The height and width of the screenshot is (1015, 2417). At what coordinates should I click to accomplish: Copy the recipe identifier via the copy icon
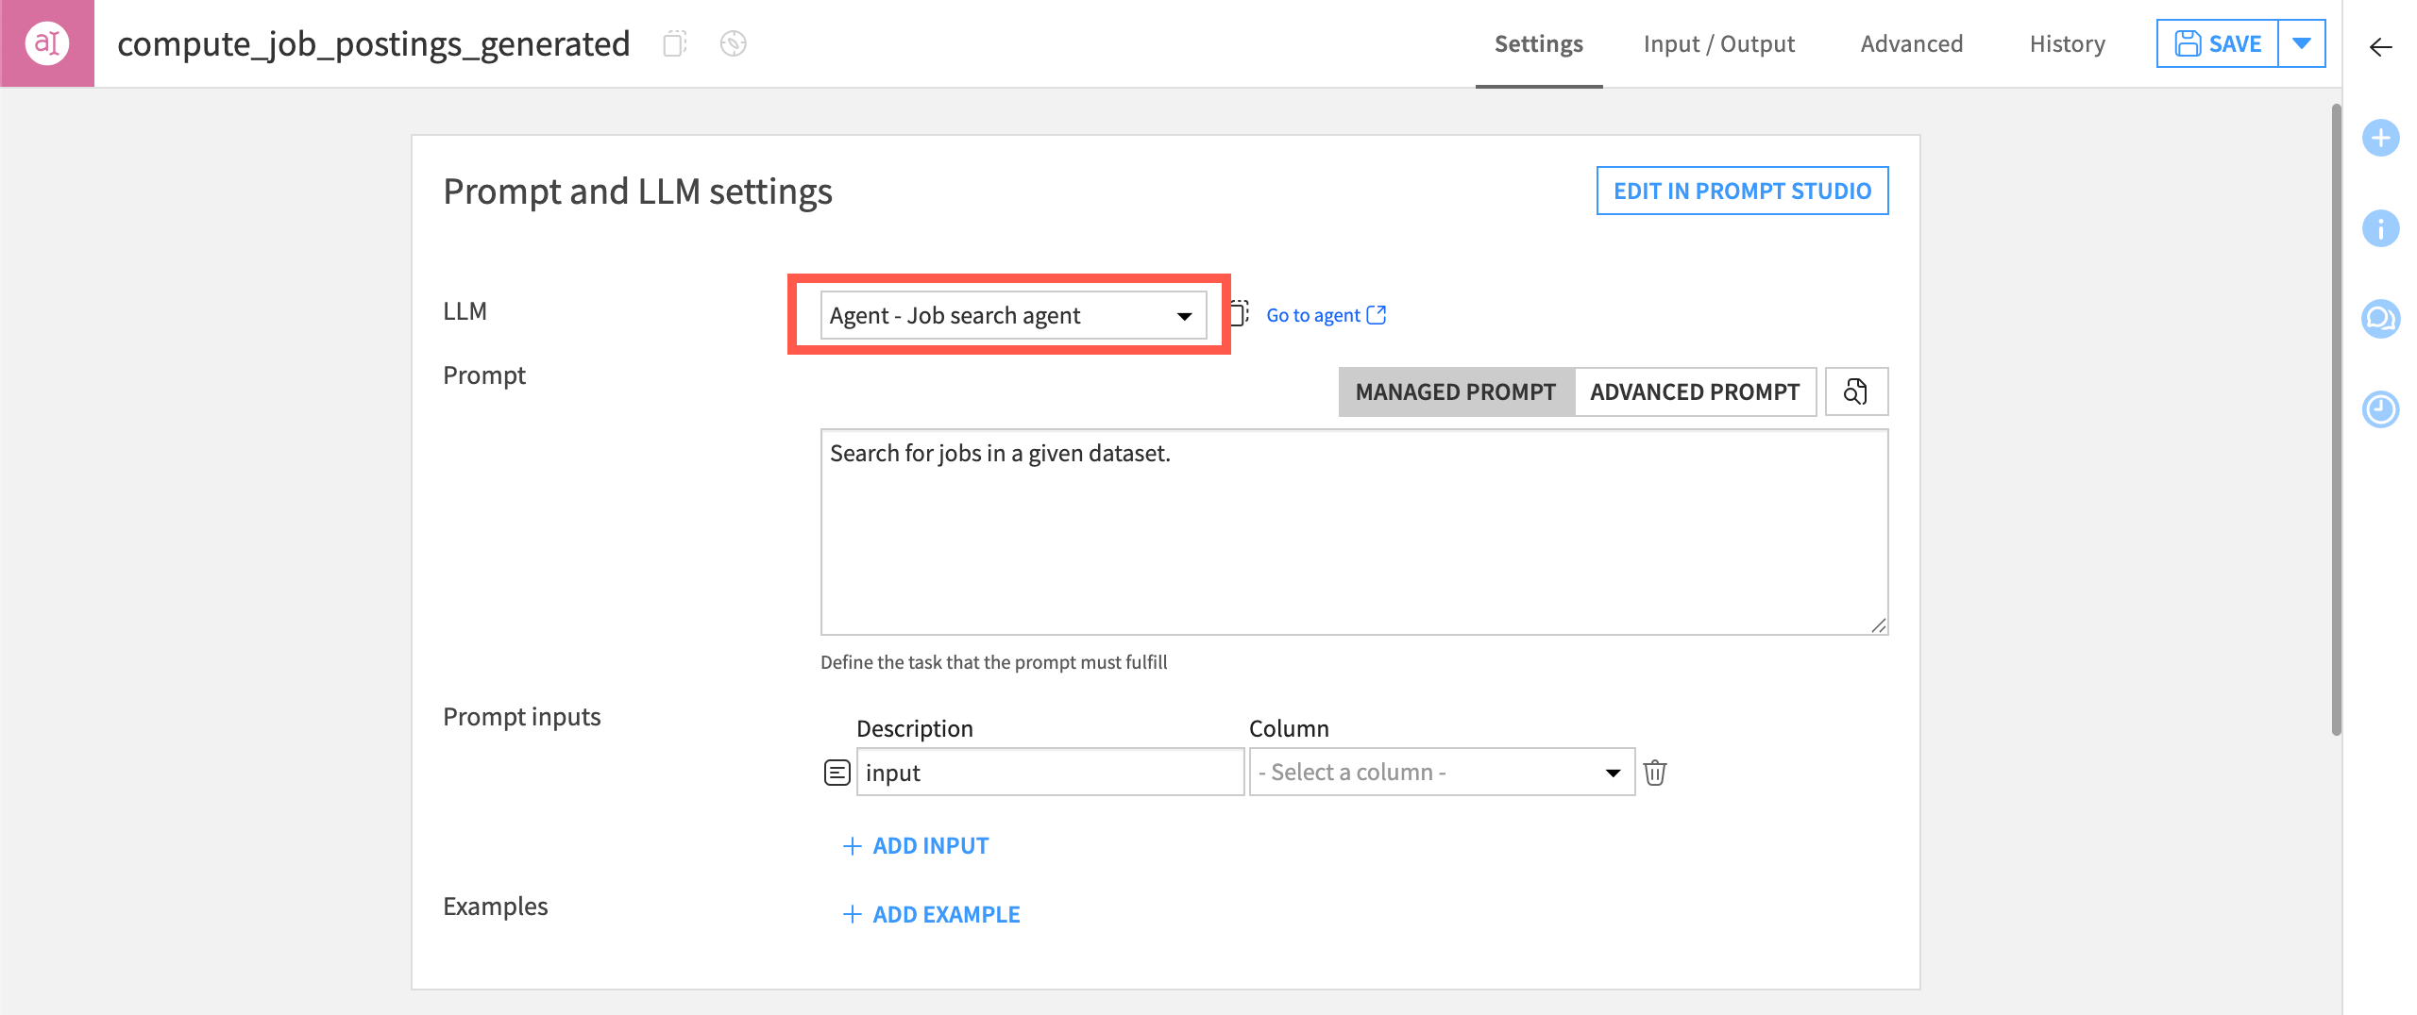672,43
